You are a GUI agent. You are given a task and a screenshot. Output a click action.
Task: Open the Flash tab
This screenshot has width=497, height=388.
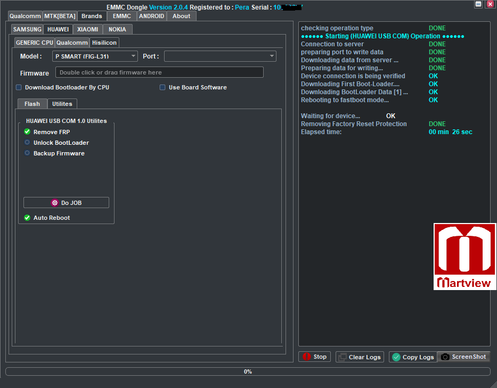pyautogui.click(x=32, y=104)
